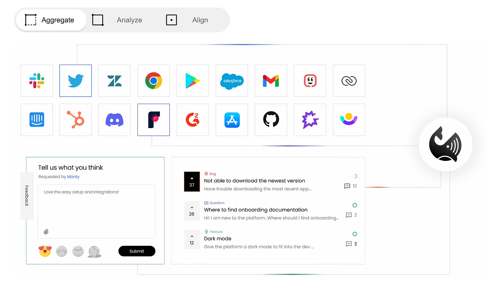Open the GitHub integration tile

pyautogui.click(x=271, y=120)
